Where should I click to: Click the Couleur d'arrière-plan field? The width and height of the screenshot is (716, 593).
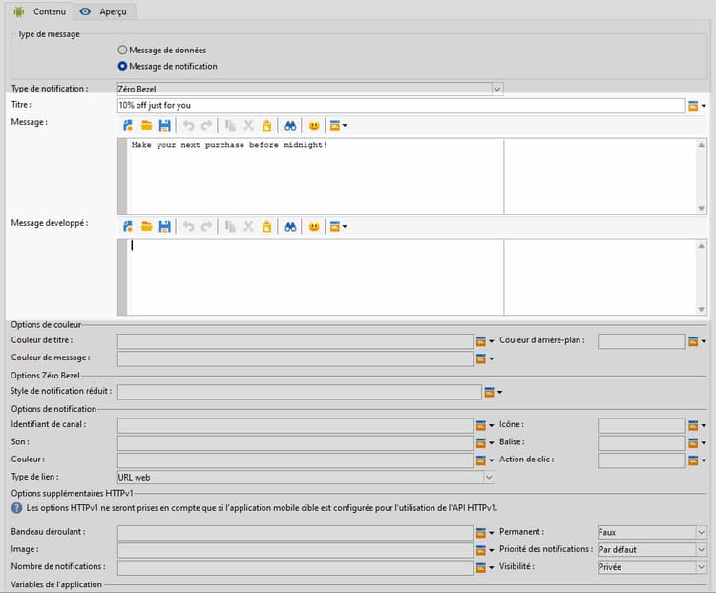[642, 341]
